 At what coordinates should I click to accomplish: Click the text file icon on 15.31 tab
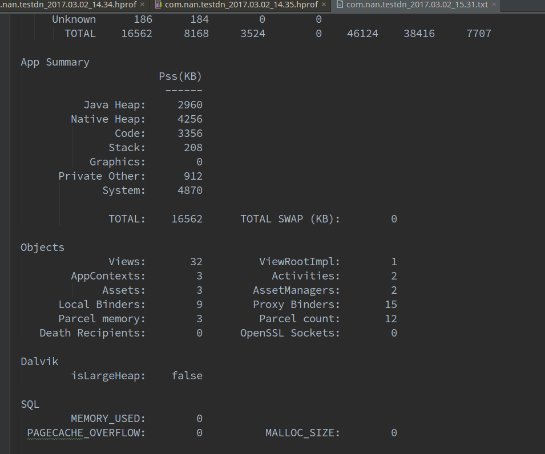coord(340,5)
